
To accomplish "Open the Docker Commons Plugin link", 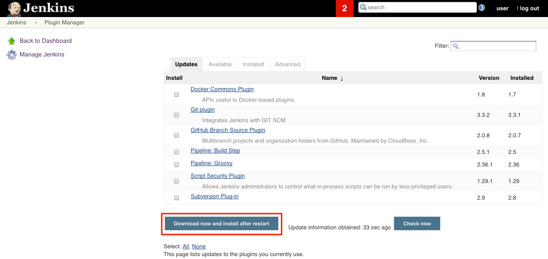I will pyautogui.click(x=222, y=89).
